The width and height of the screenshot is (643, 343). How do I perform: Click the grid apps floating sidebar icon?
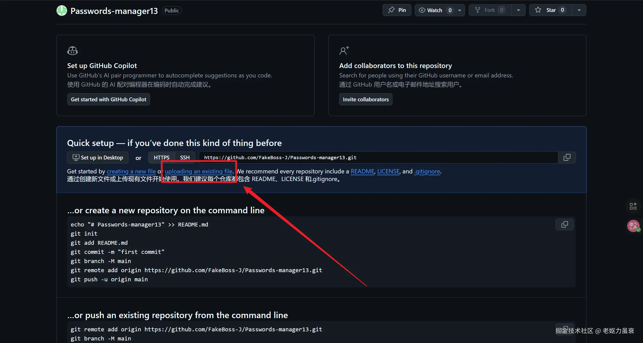(633, 206)
